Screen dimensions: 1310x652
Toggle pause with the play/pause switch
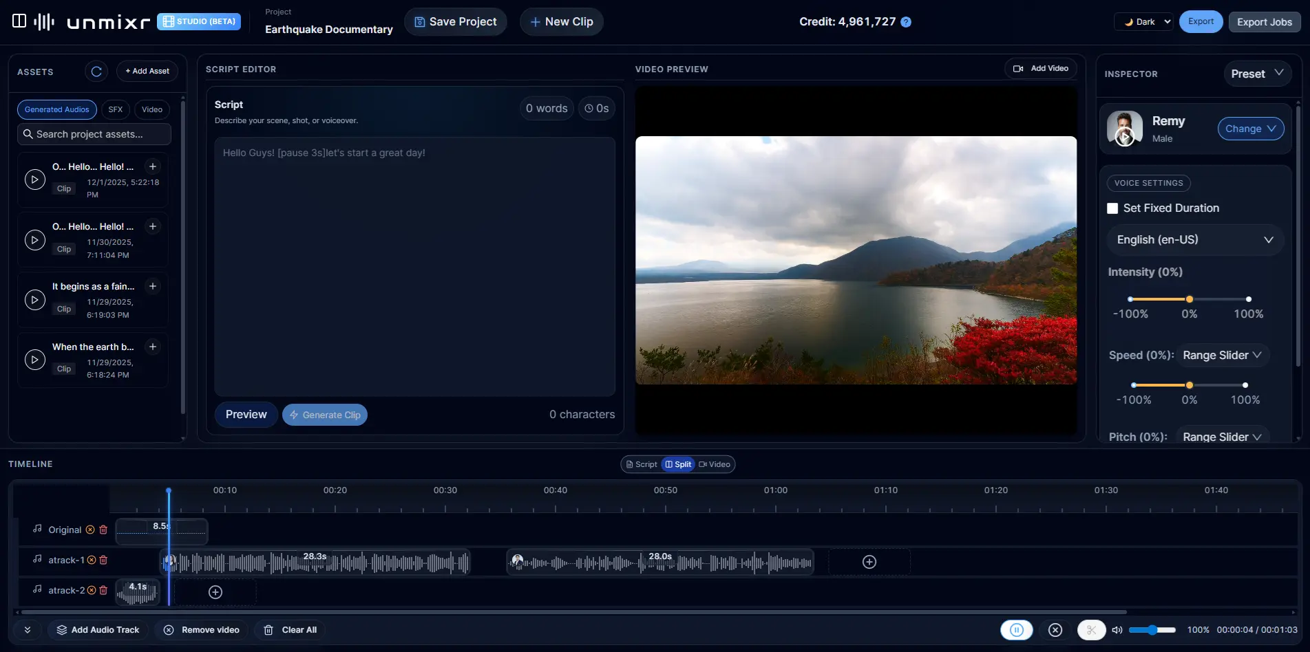point(1017,629)
